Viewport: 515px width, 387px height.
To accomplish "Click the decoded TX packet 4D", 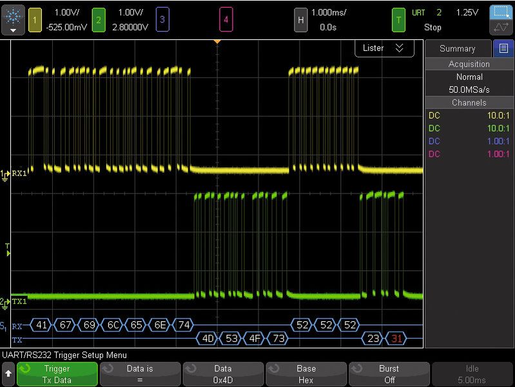I will pyautogui.click(x=208, y=339).
